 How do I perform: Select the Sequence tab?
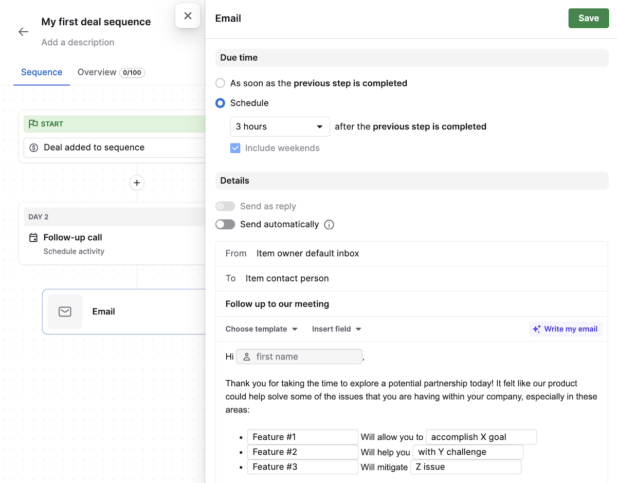point(41,72)
